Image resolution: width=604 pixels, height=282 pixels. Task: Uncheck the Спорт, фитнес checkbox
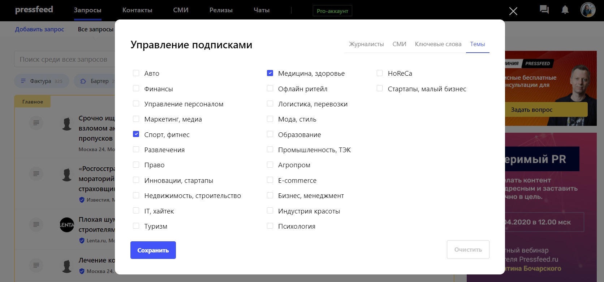tap(136, 134)
